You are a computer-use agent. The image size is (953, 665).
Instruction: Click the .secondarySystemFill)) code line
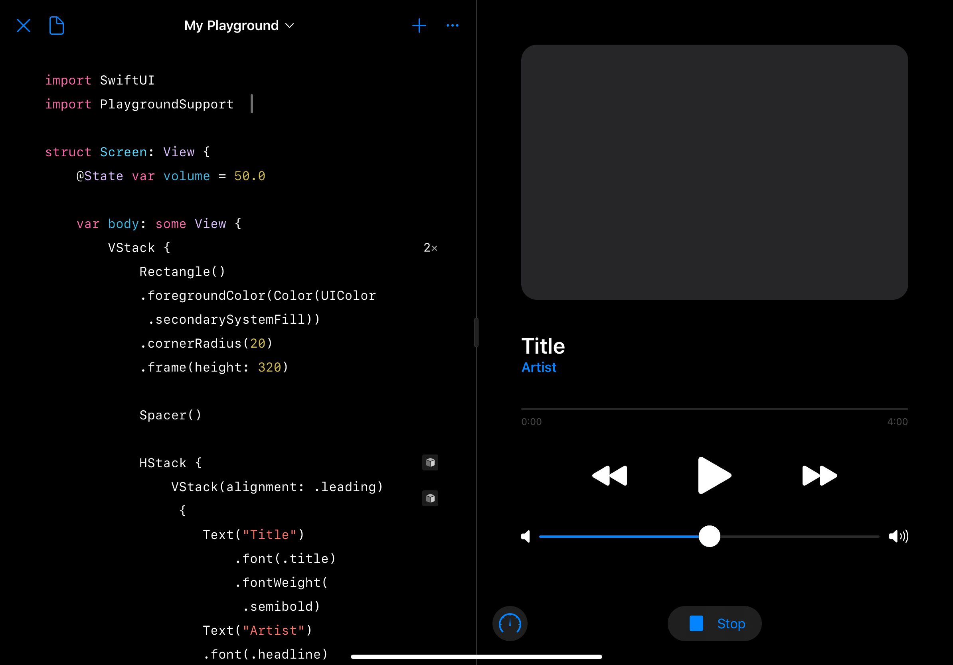(234, 319)
